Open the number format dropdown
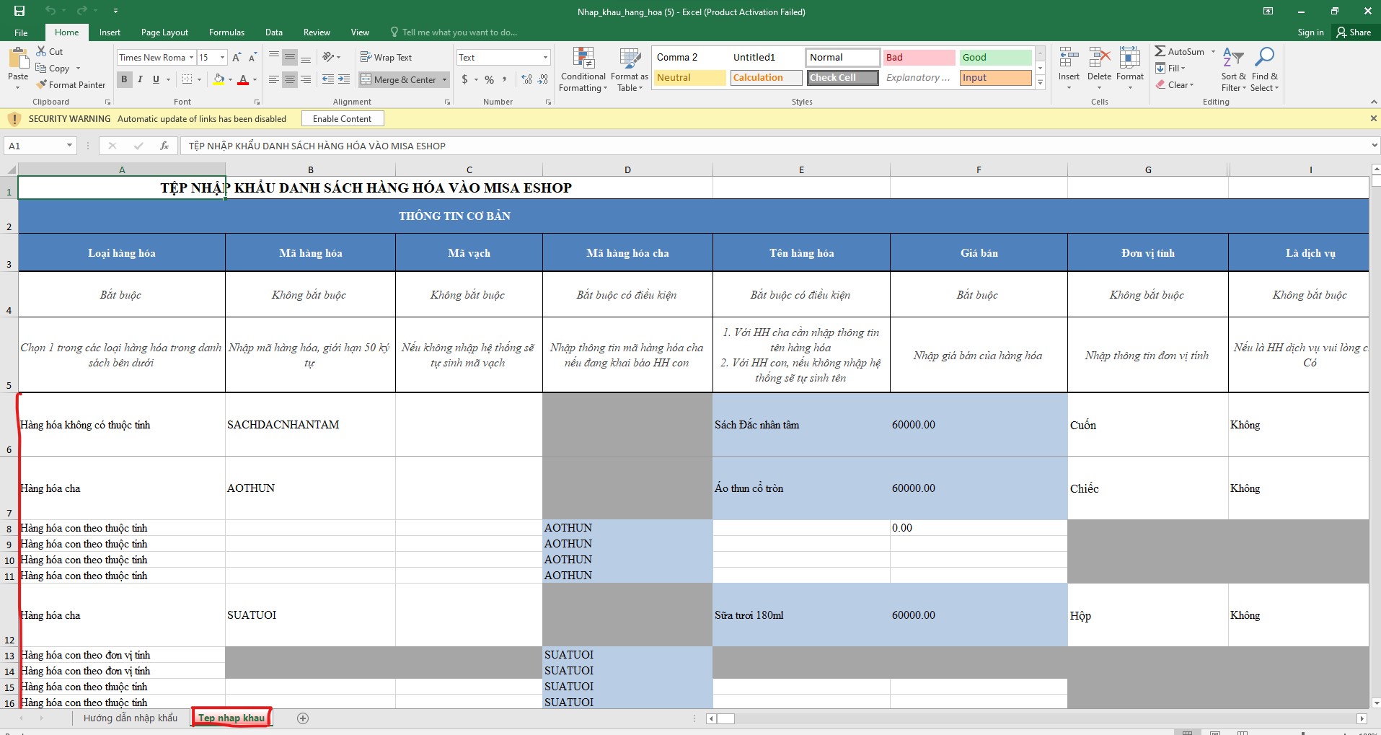The image size is (1381, 735). click(545, 58)
